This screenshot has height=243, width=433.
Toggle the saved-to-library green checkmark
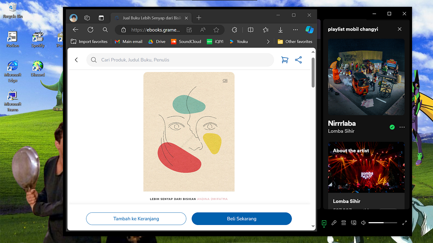(392, 127)
